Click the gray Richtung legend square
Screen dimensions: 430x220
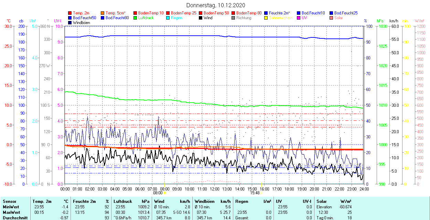(x=233, y=18)
